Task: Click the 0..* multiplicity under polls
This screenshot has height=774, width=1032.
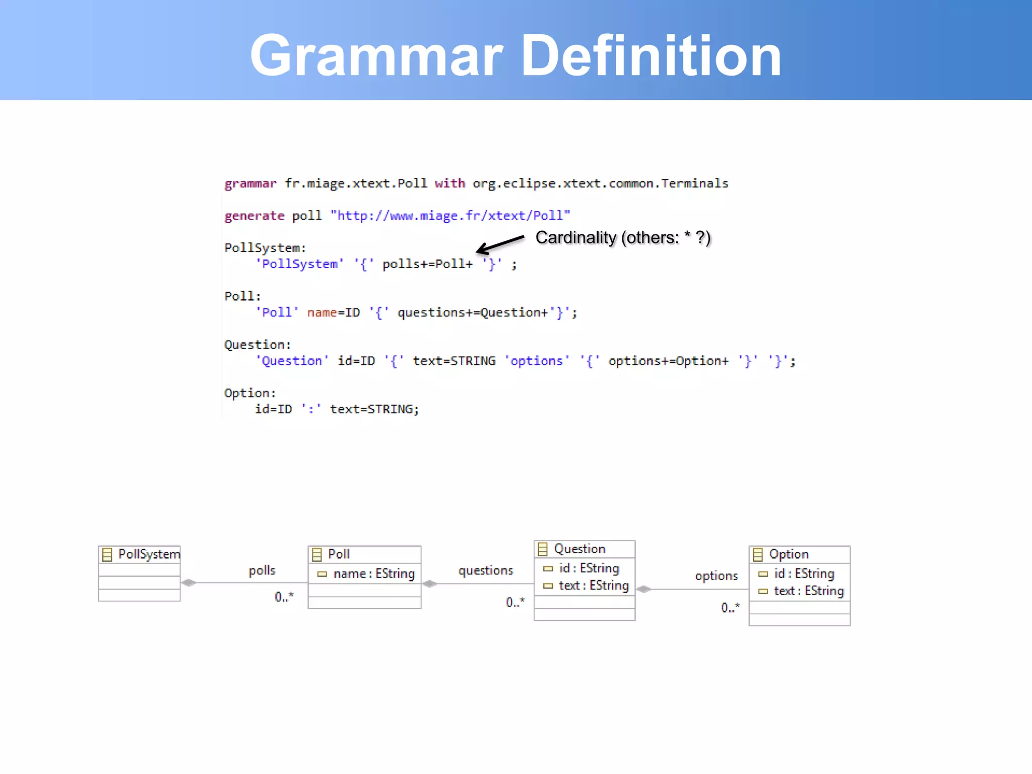Action: click(284, 597)
